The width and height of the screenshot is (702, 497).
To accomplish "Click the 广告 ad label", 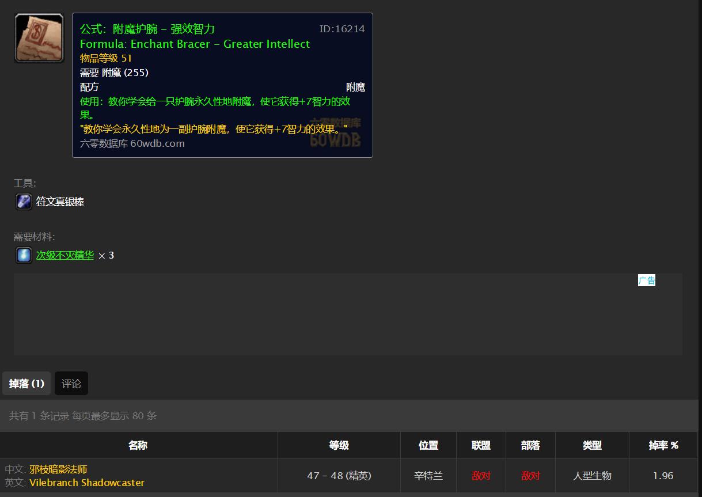I will 647,280.
